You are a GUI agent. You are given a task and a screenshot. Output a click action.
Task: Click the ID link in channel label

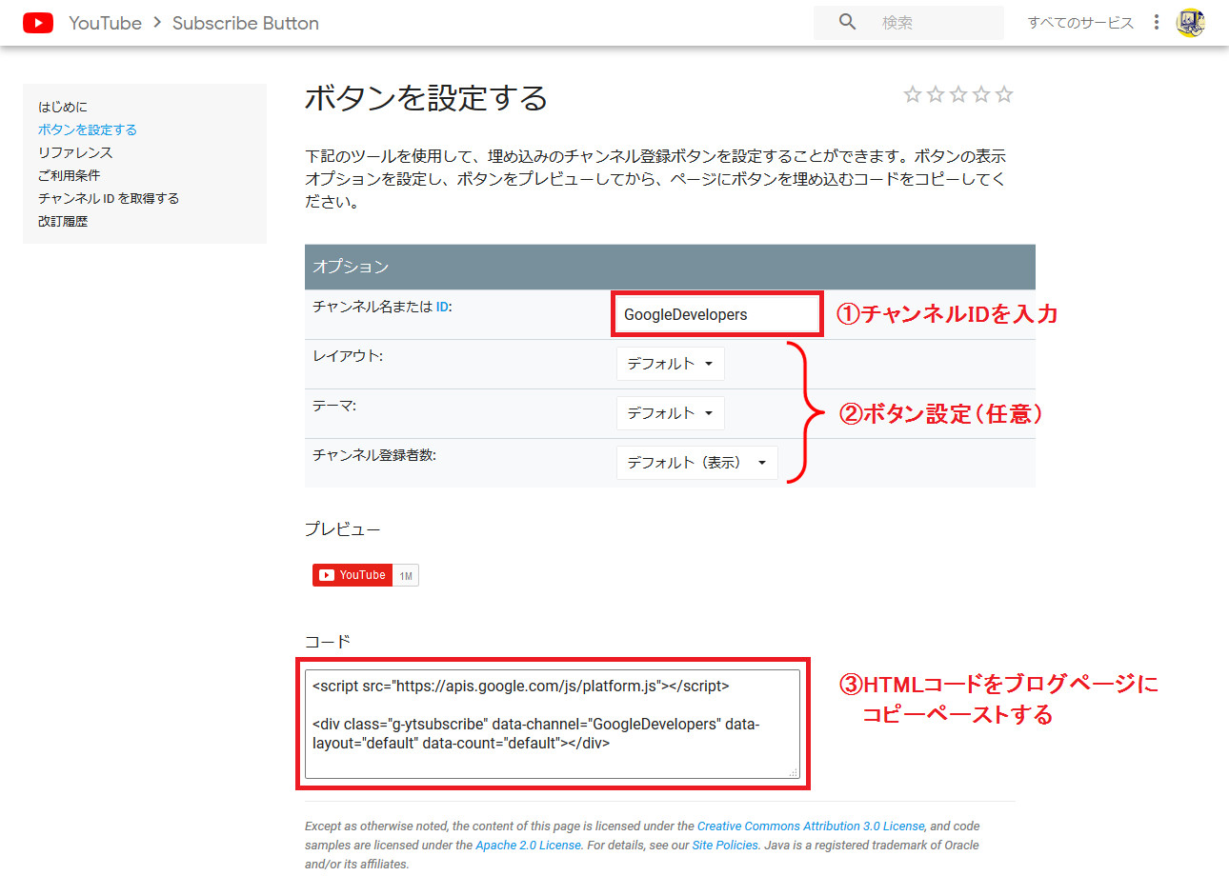(x=442, y=307)
